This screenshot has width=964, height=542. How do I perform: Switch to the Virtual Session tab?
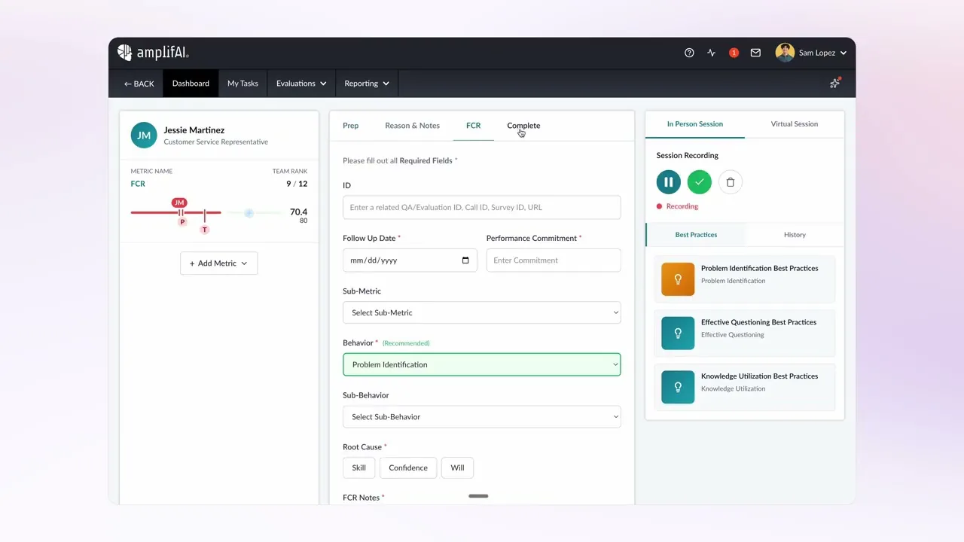(795, 124)
